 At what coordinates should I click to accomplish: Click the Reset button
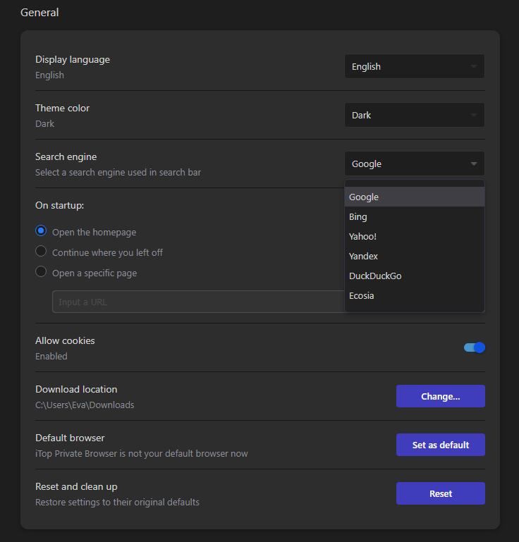pos(440,493)
